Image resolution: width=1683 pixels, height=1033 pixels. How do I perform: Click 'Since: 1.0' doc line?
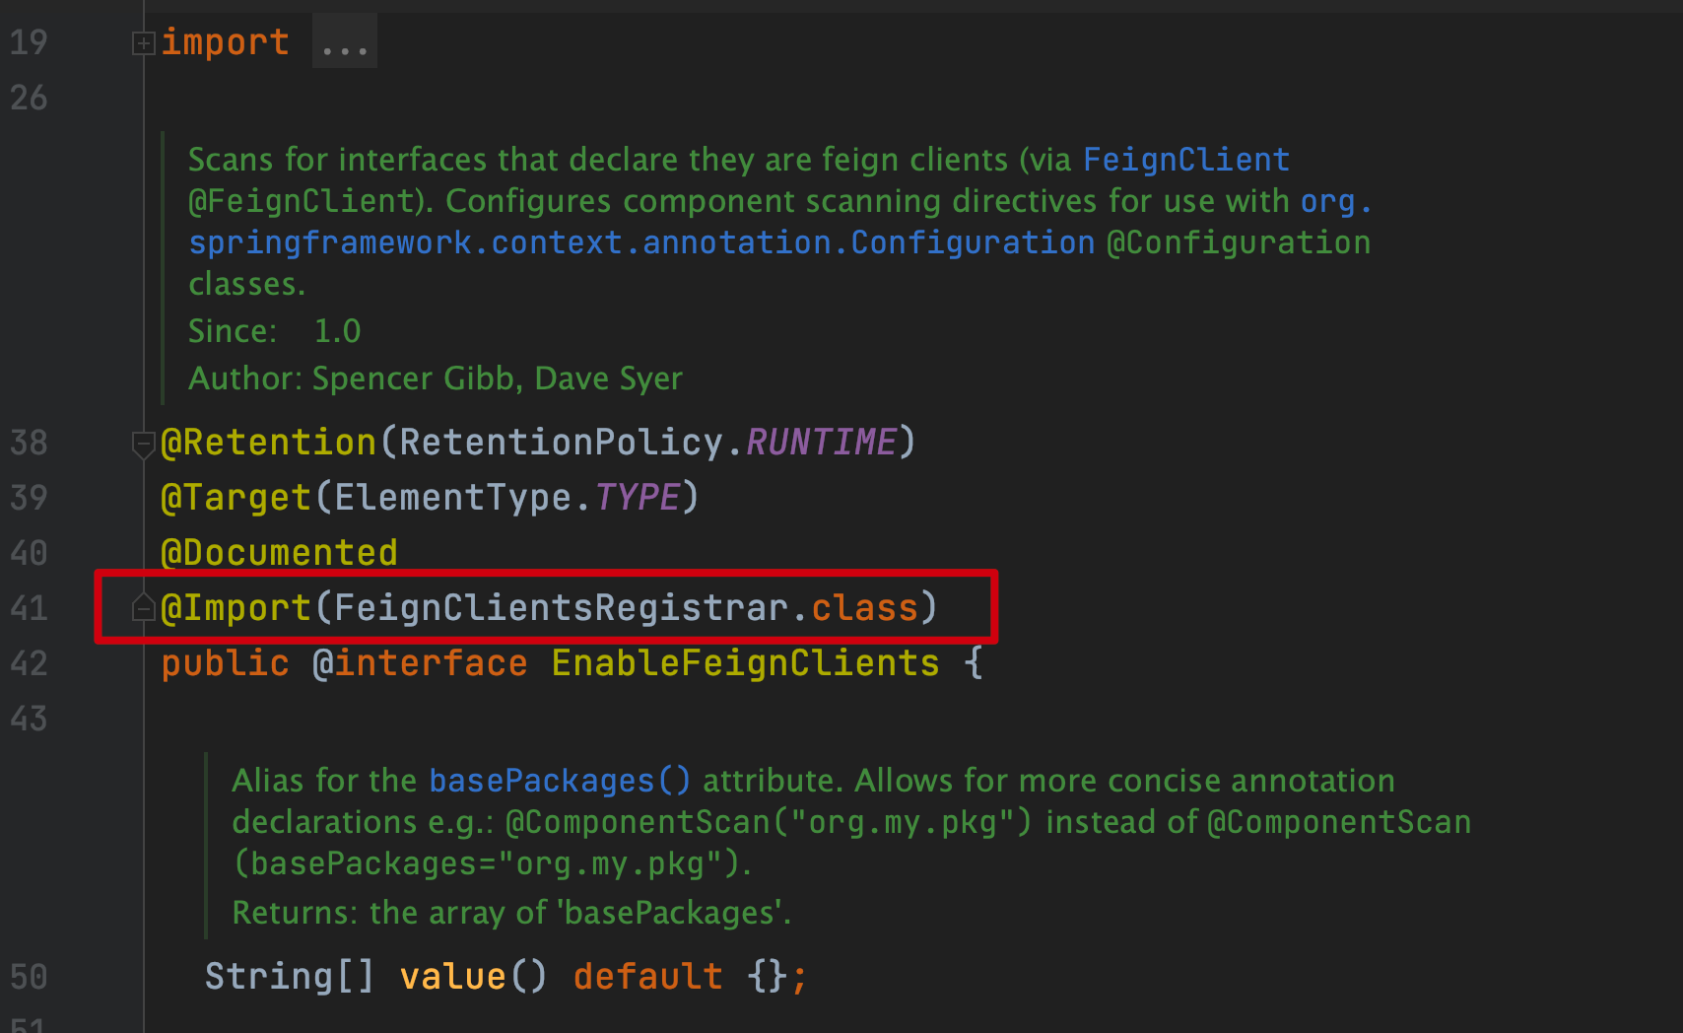pyautogui.click(x=275, y=331)
